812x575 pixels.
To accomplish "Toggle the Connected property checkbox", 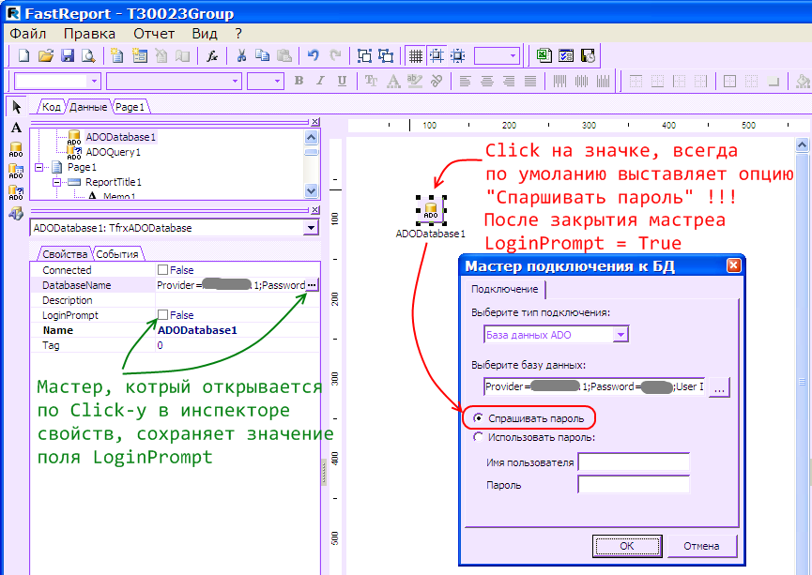I will click(x=162, y=269).
